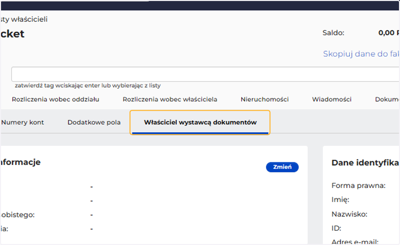Open the Numery kont tab
The width and height of the screenshot is (400, 245).
click(22, 122)
